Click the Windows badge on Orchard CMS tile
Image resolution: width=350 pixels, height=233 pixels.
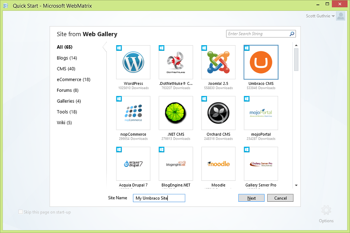pos(204,99)
